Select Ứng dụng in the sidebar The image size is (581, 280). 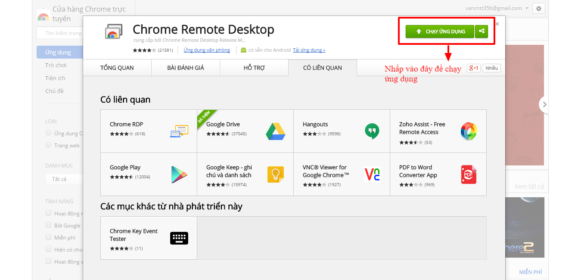(59, 52)
